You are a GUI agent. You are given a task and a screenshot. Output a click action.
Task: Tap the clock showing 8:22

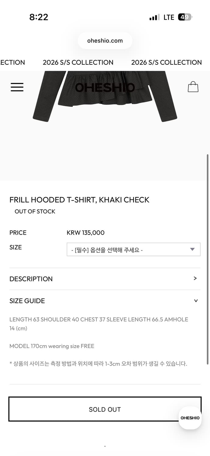coord(39,17)
